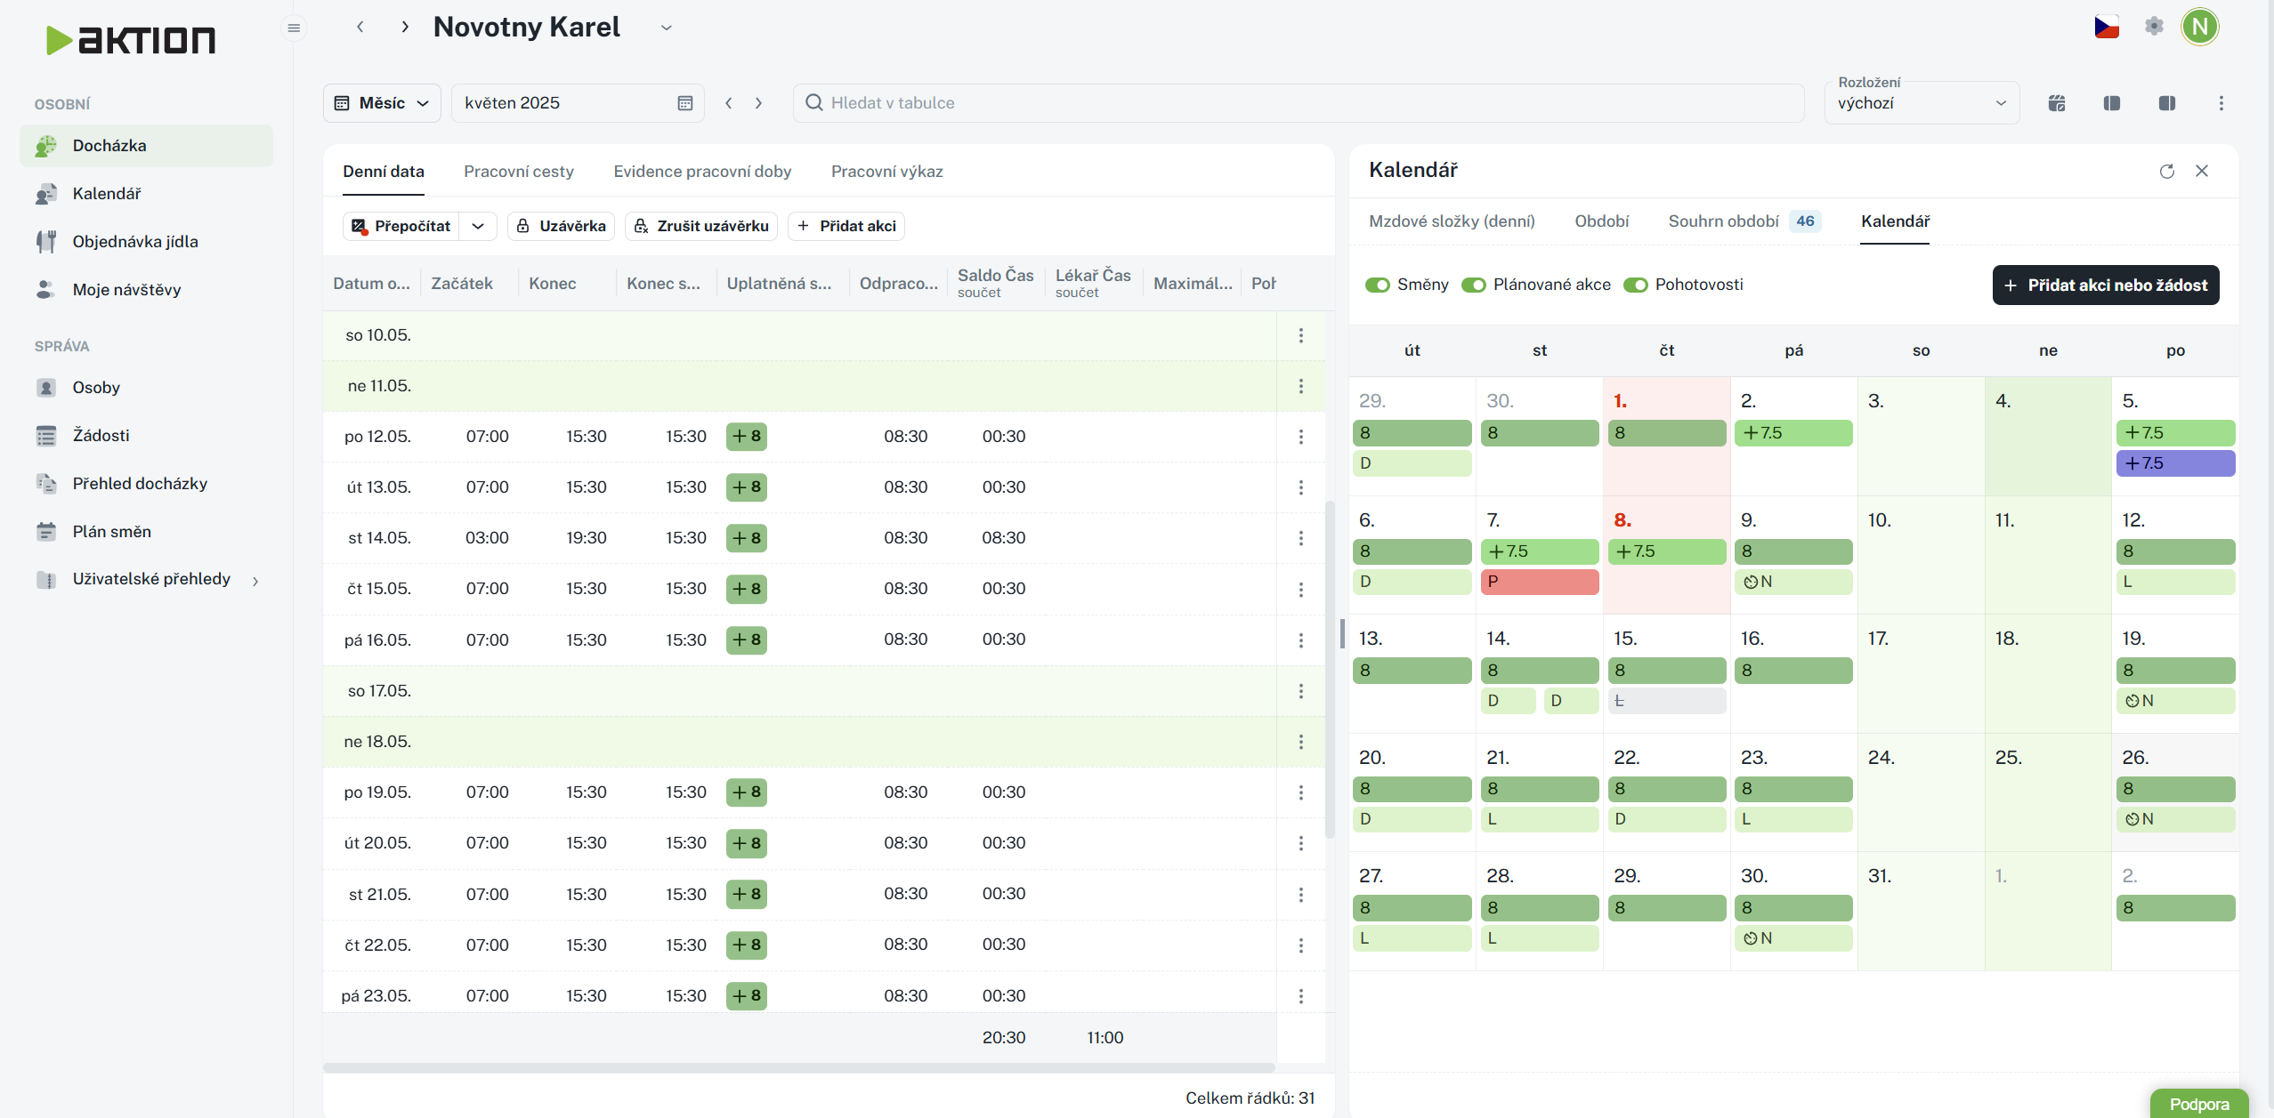Collapse the sidebar with the hamburger icon
This screenshot has width=2274, height=1118.
point(294,28)
